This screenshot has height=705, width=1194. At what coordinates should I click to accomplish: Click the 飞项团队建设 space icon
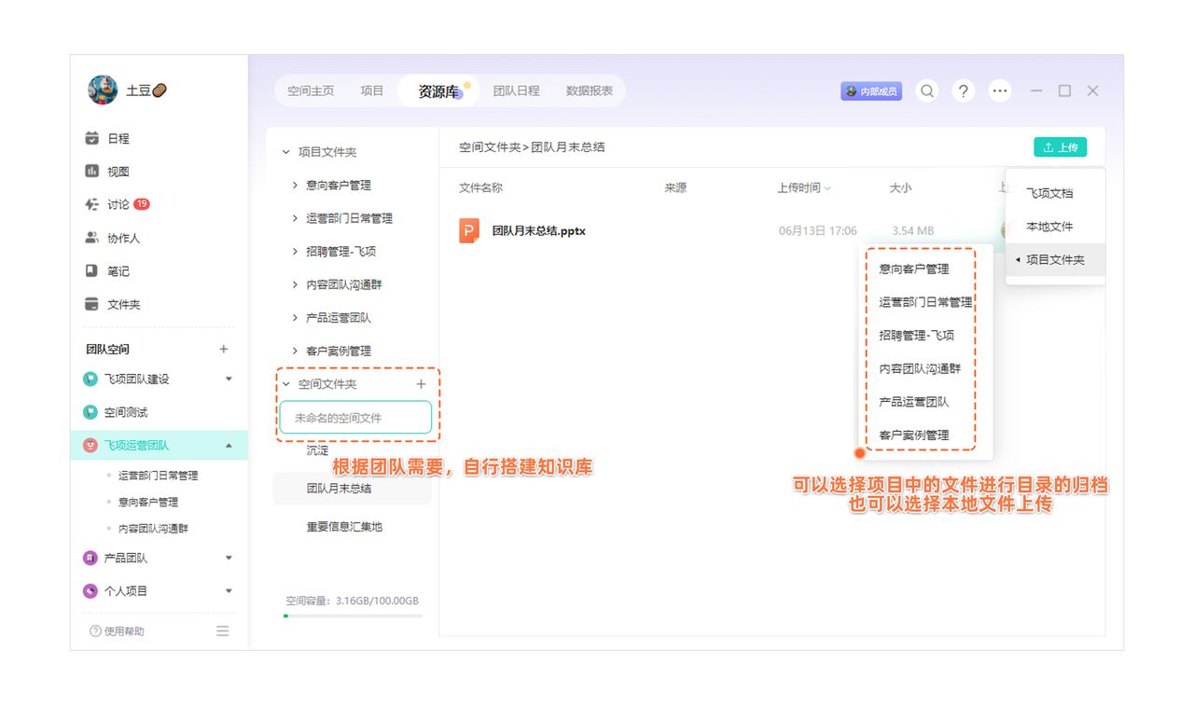pos(90,380)
